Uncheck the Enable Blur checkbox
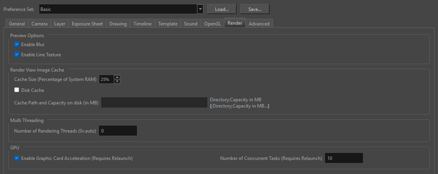438x174 pixels. (17, 44)
